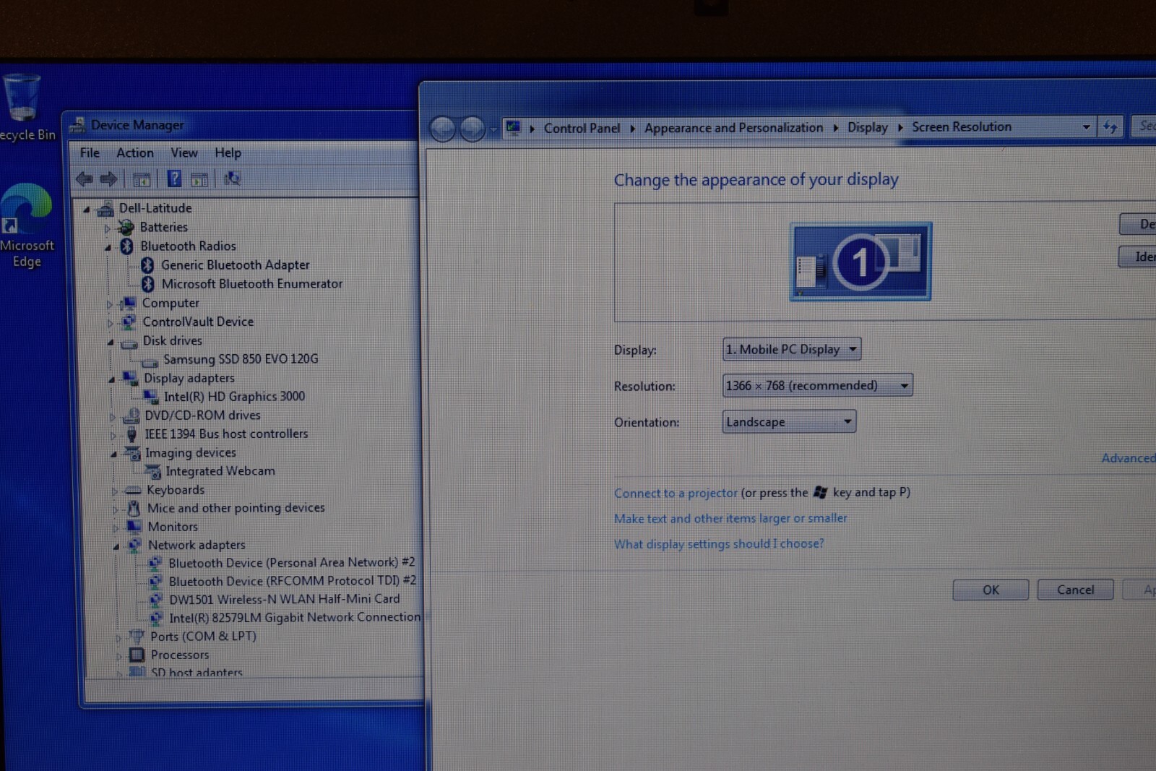
Task: Select the Computer category icon
Action: pyautogui.click(x=128, y=303)
